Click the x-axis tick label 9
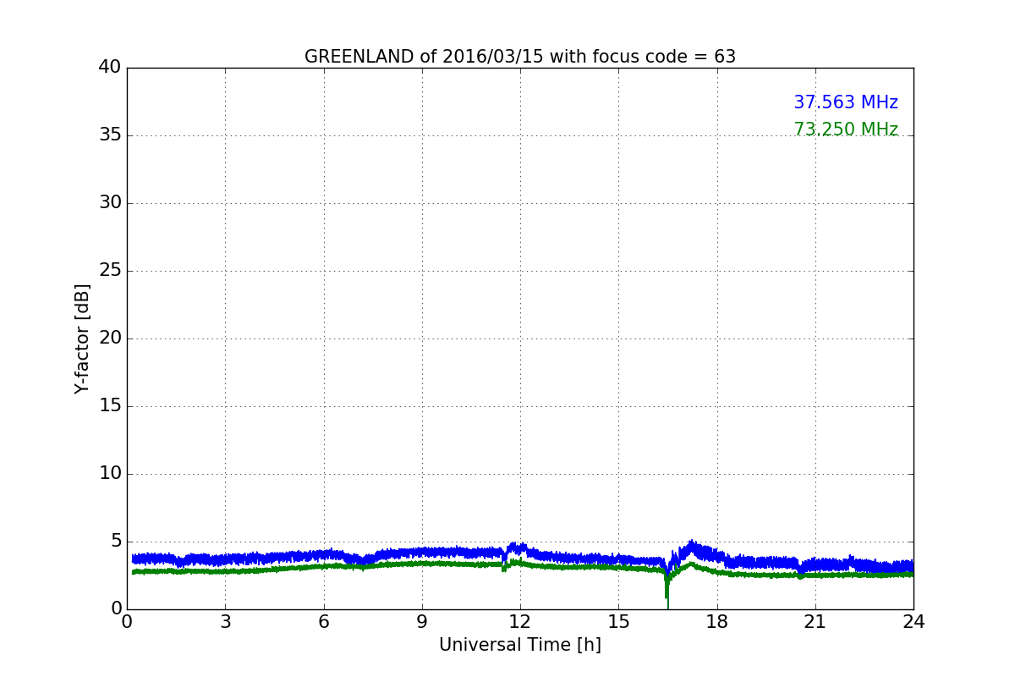The image size is (1015, 677). click(x=422, y=622)
